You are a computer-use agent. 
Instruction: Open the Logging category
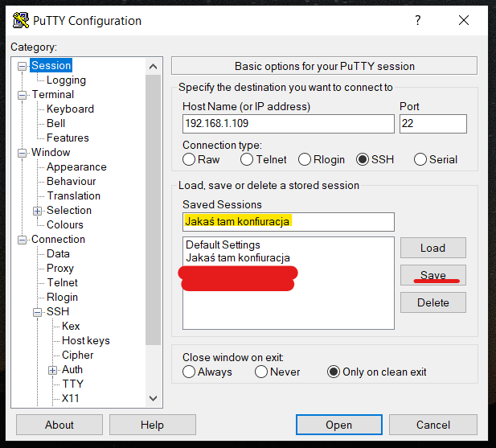point(66,80)
